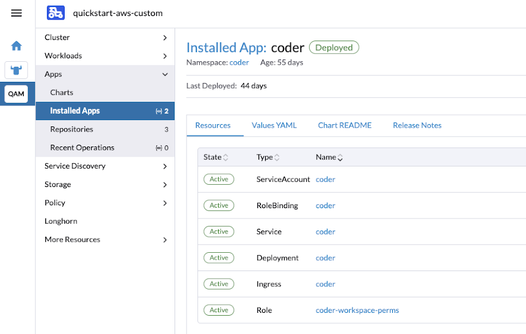Sort the resource table by Name
This screenshot has width=526, height=334.
click(x=328, y=157)
